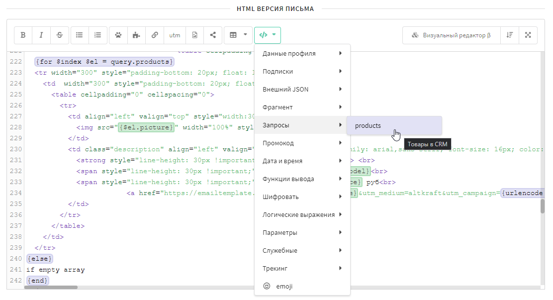Open the Фрагмент submenu

pos(302,107)
